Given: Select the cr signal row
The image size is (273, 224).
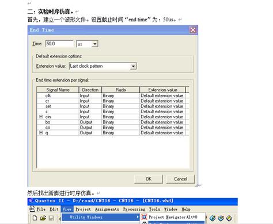Looking at the screenshot, I should pos(113,101).
